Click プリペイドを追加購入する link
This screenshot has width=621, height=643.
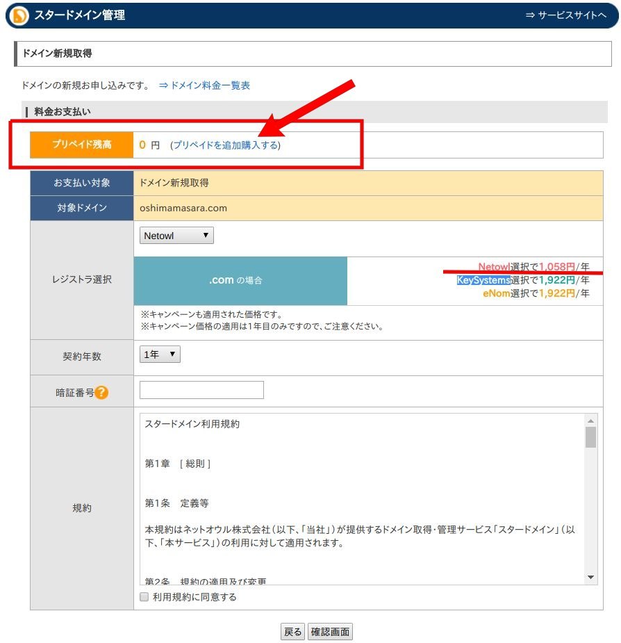click(226, 145)
